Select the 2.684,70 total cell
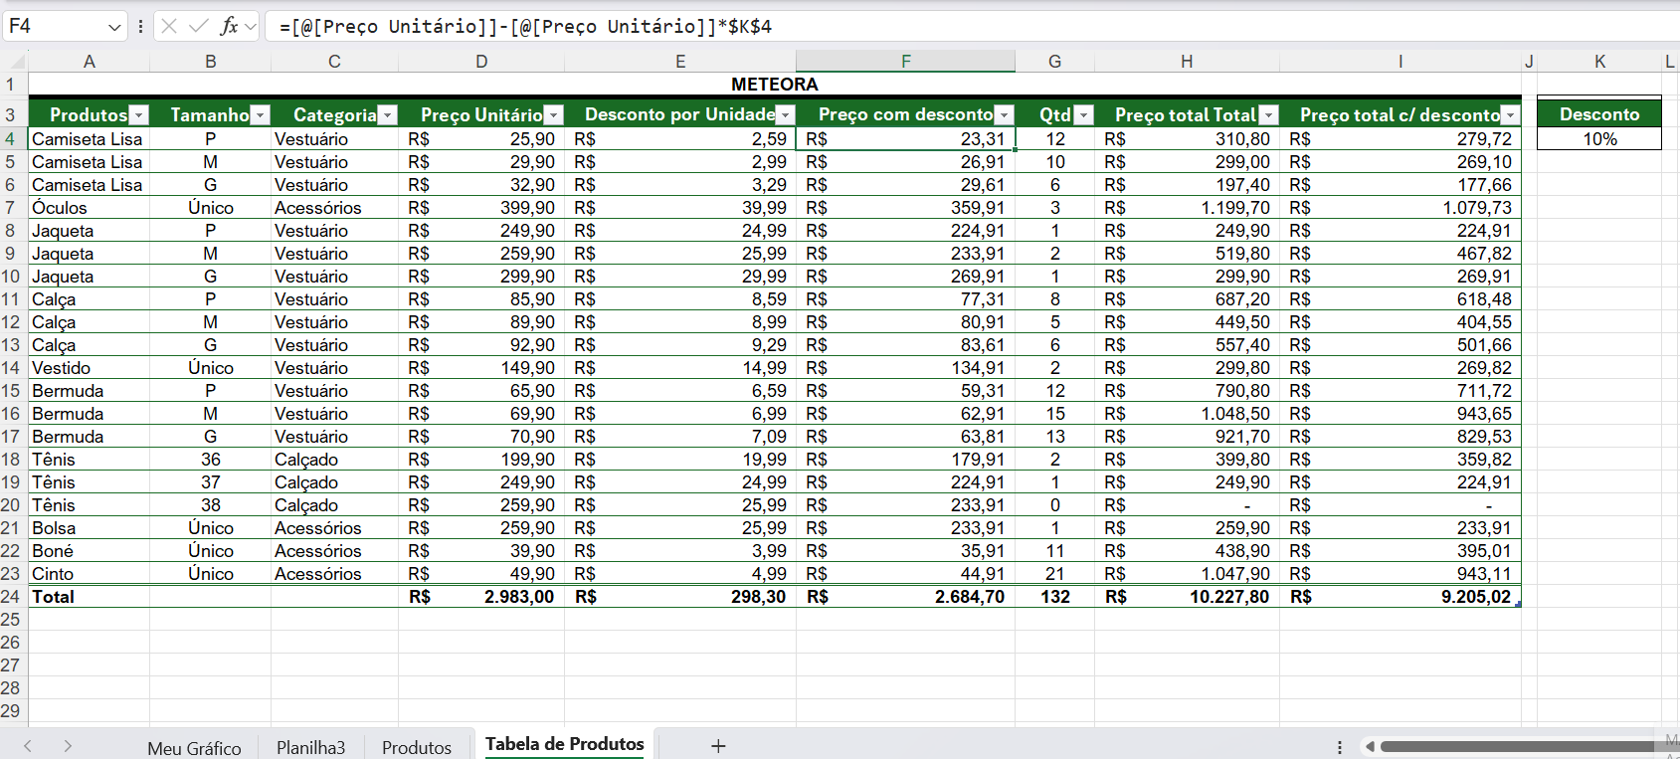1680x759 pixels. pos(905,597)
